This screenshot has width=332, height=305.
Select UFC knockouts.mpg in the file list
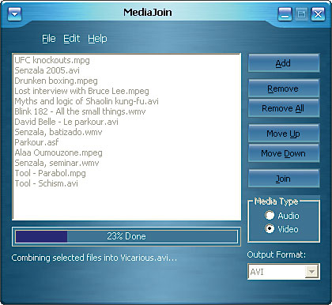click(x=52, y=60)
